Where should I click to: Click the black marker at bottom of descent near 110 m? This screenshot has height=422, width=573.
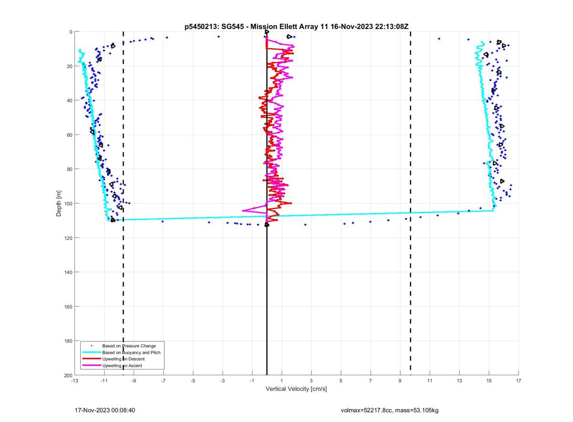113,220
